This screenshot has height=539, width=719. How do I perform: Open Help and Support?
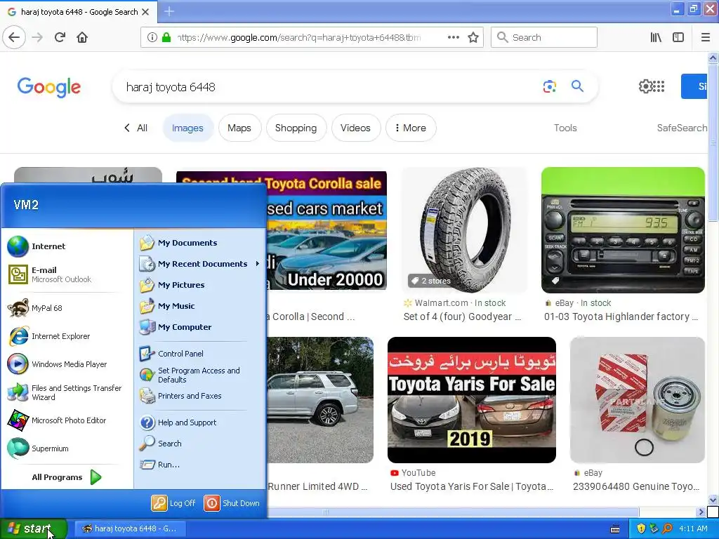point(200,422)
